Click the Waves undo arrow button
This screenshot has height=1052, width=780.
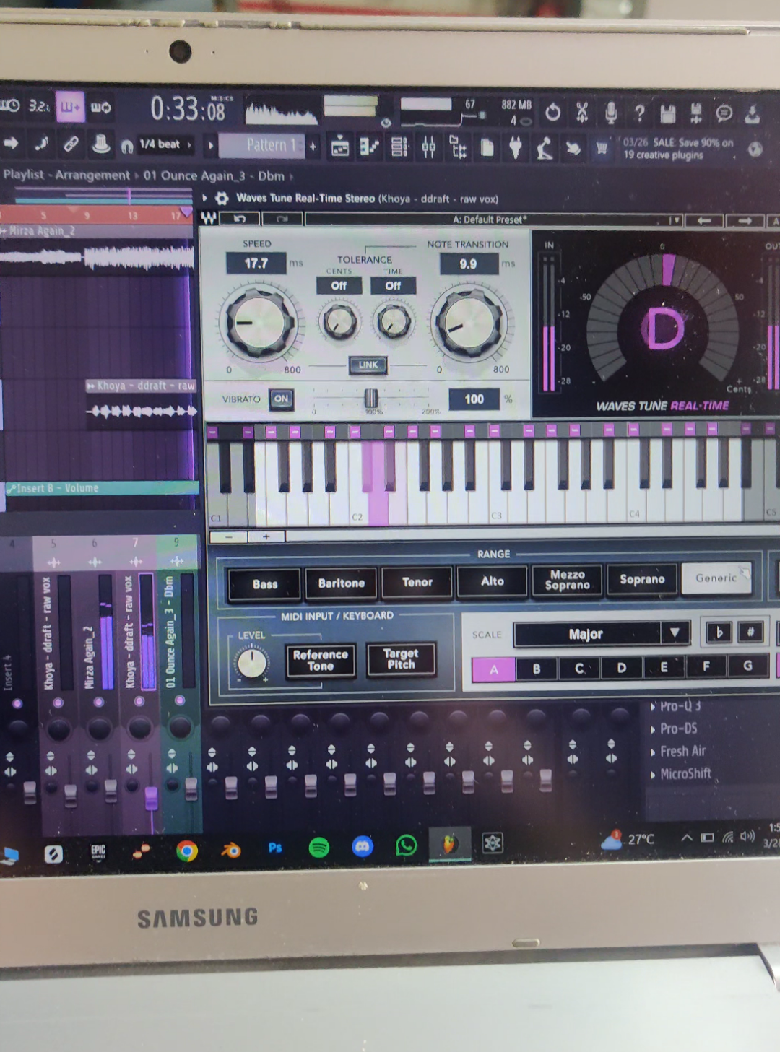(x=240, y=218)
